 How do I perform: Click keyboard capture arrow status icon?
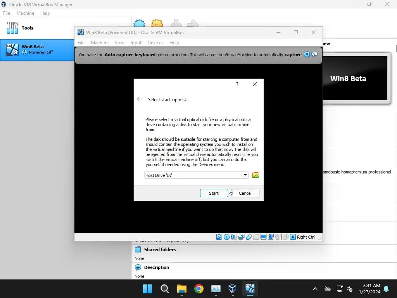[293, 237]
